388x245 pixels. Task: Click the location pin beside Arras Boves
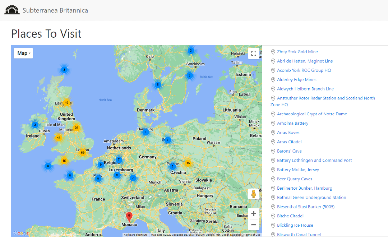coord(273,133)
